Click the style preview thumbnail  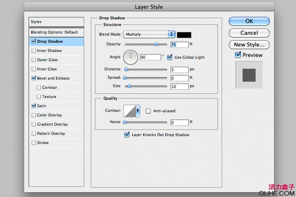coord(249,75)
